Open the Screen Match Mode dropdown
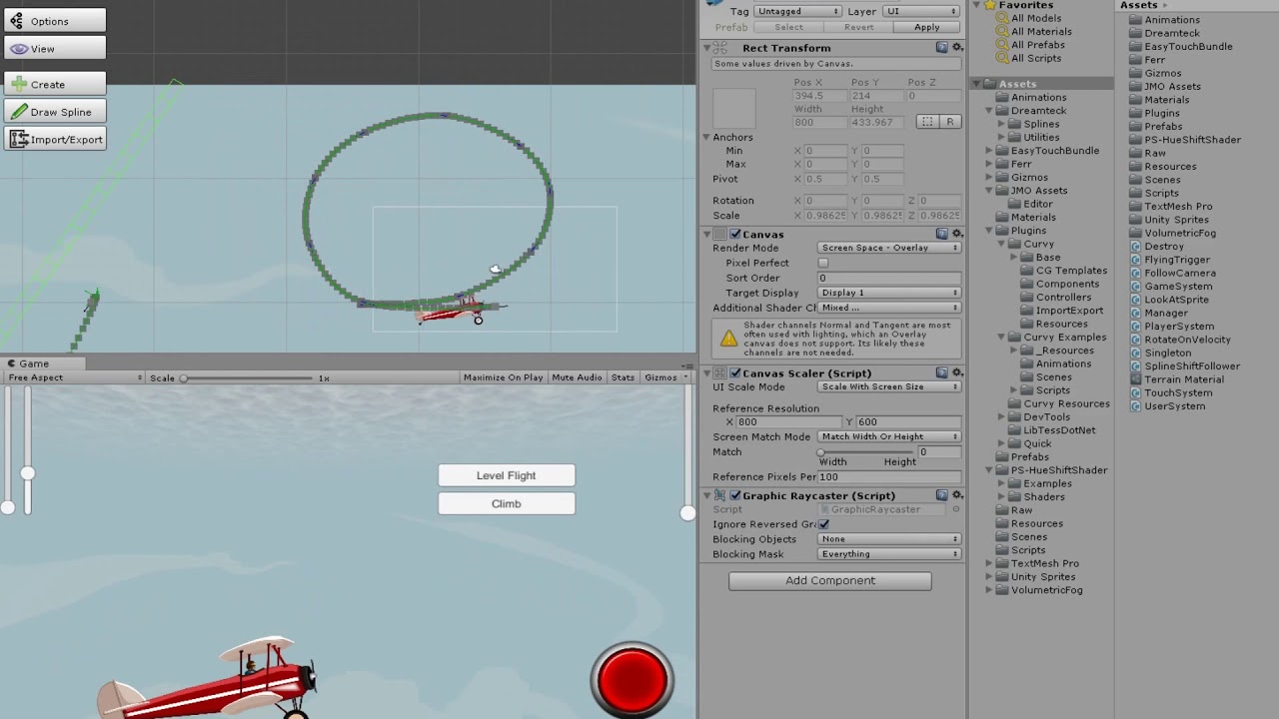The image size is (1279, 719). (889, 436)
